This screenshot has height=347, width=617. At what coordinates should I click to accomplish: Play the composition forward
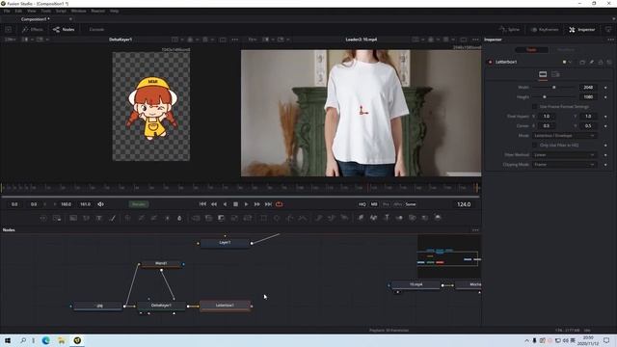coord(247,204)
